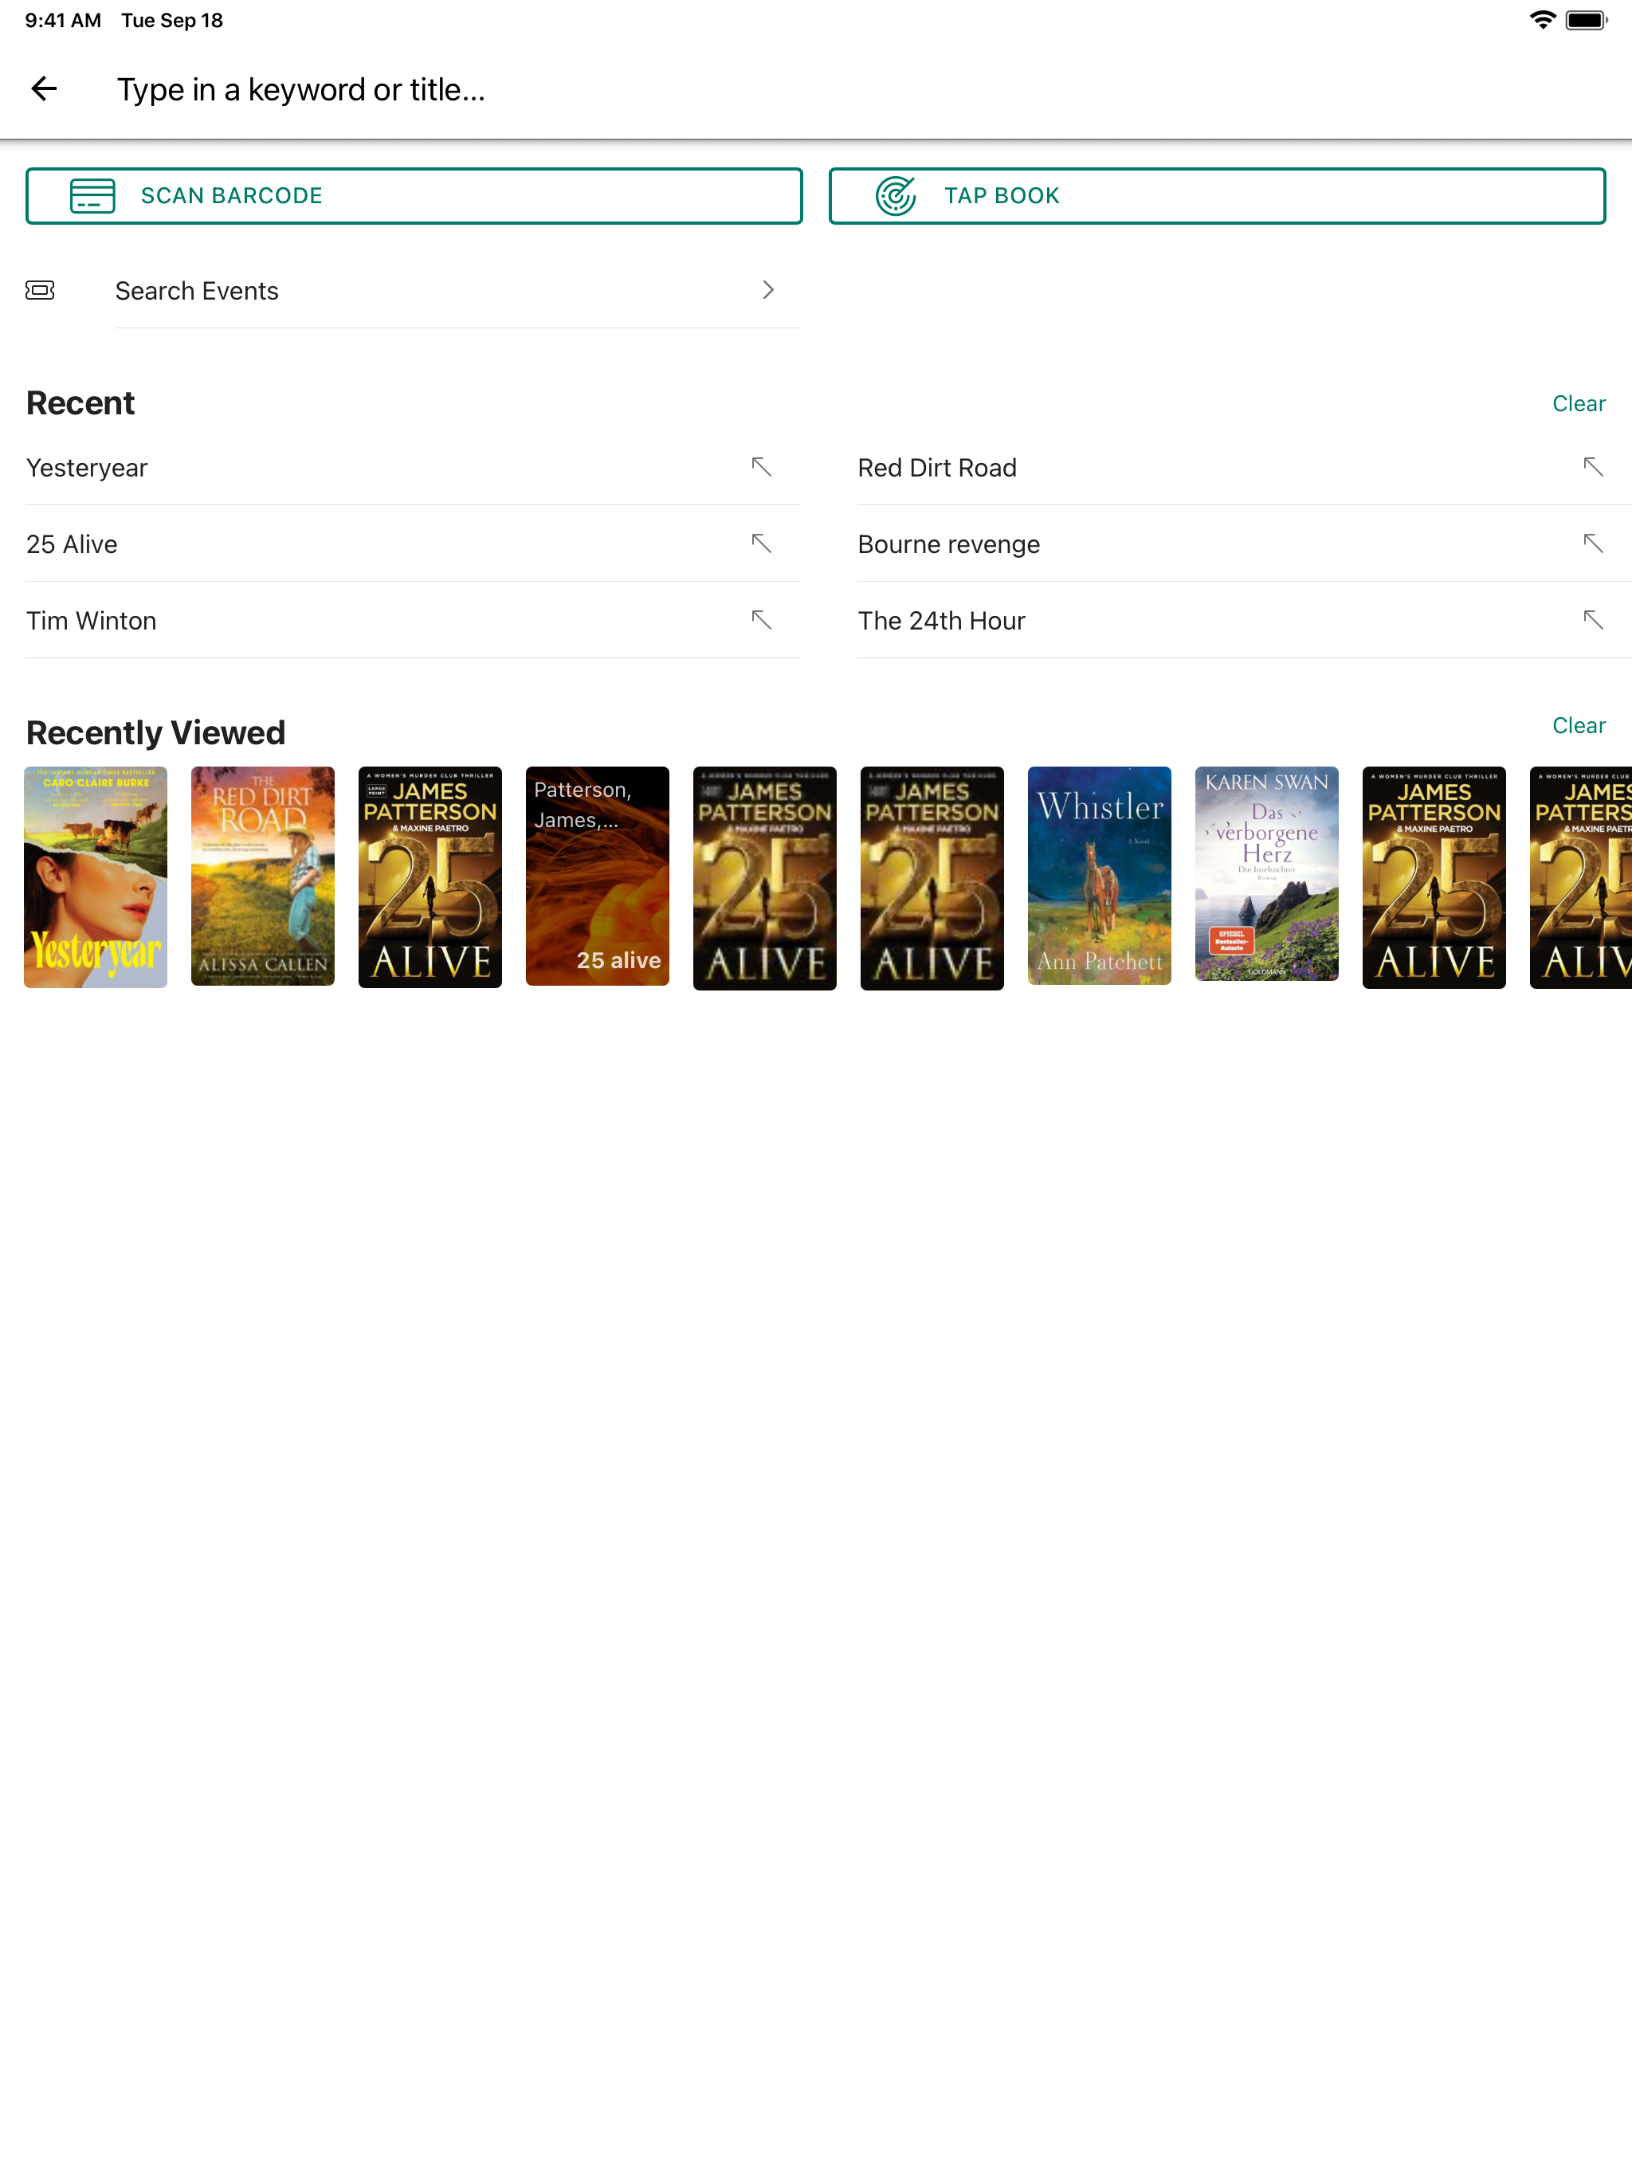The image size is (1632, 2177).
Task: Clear the Recently Viewed books
Action: point(1579,725)
